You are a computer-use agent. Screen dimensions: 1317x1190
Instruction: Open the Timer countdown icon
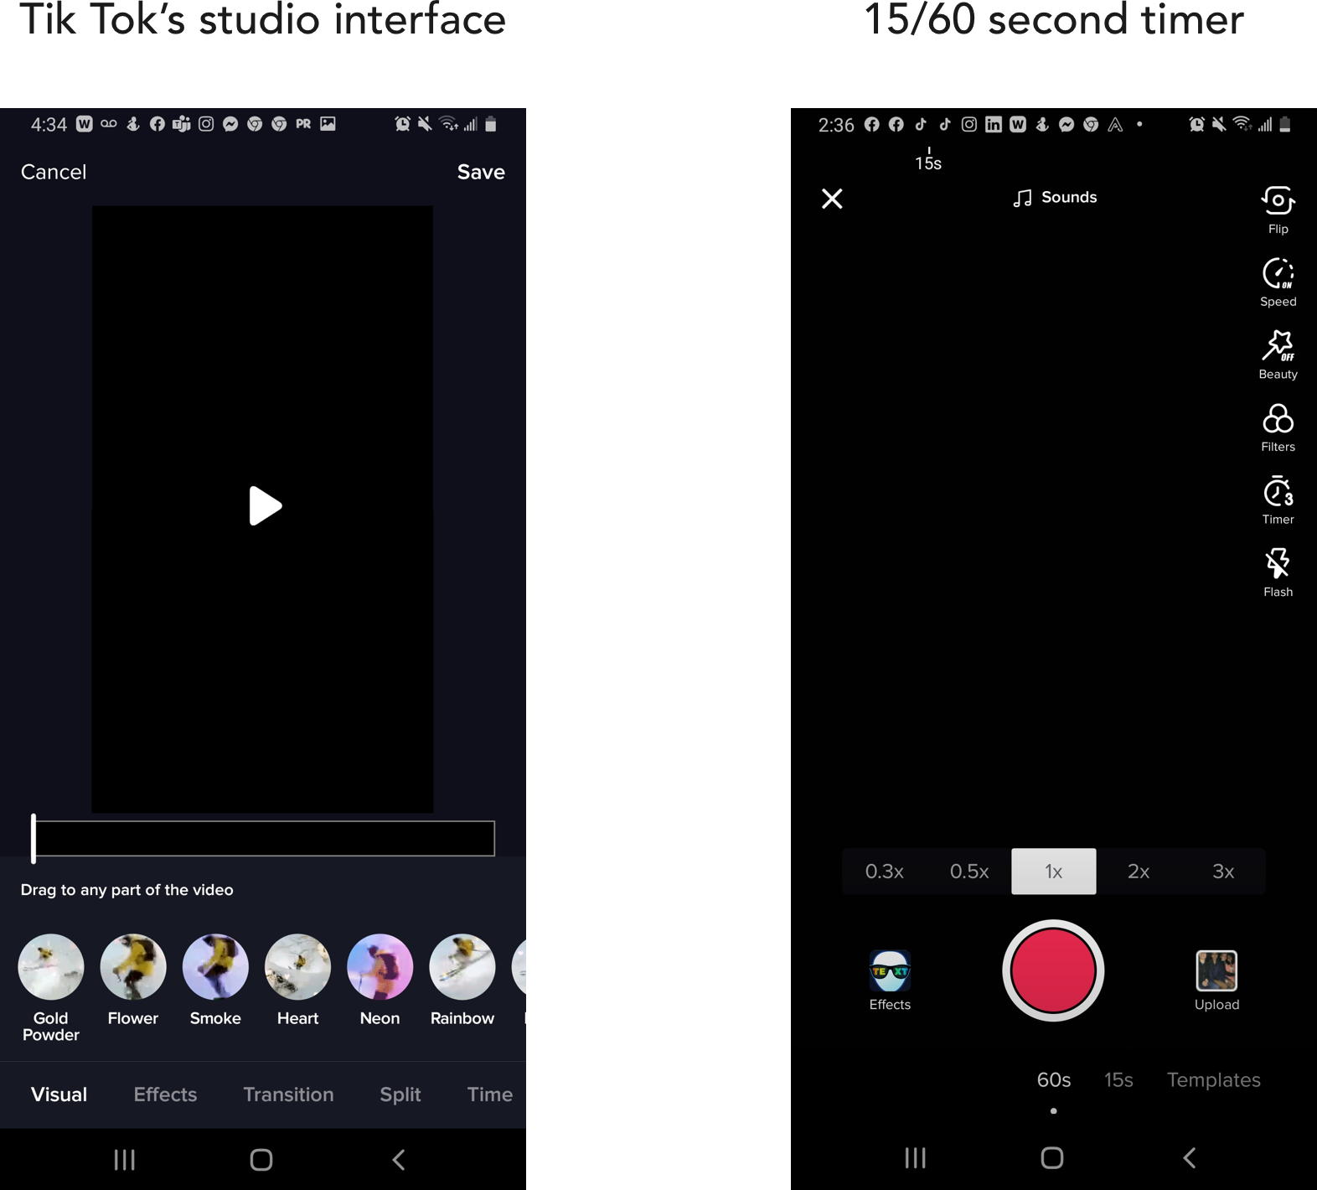[1278, 491]
